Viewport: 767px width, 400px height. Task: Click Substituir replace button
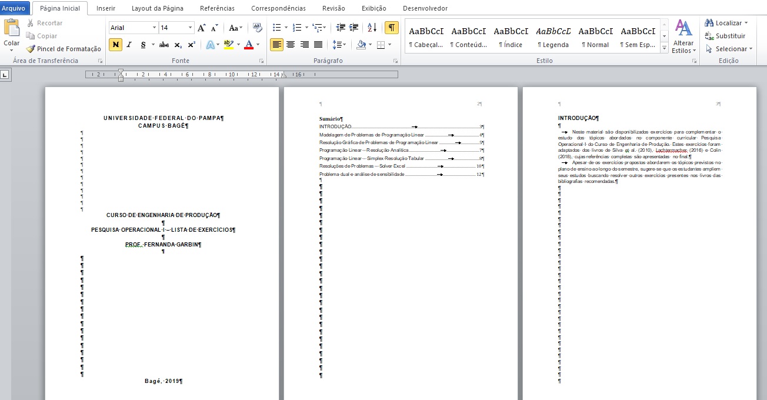726,36
